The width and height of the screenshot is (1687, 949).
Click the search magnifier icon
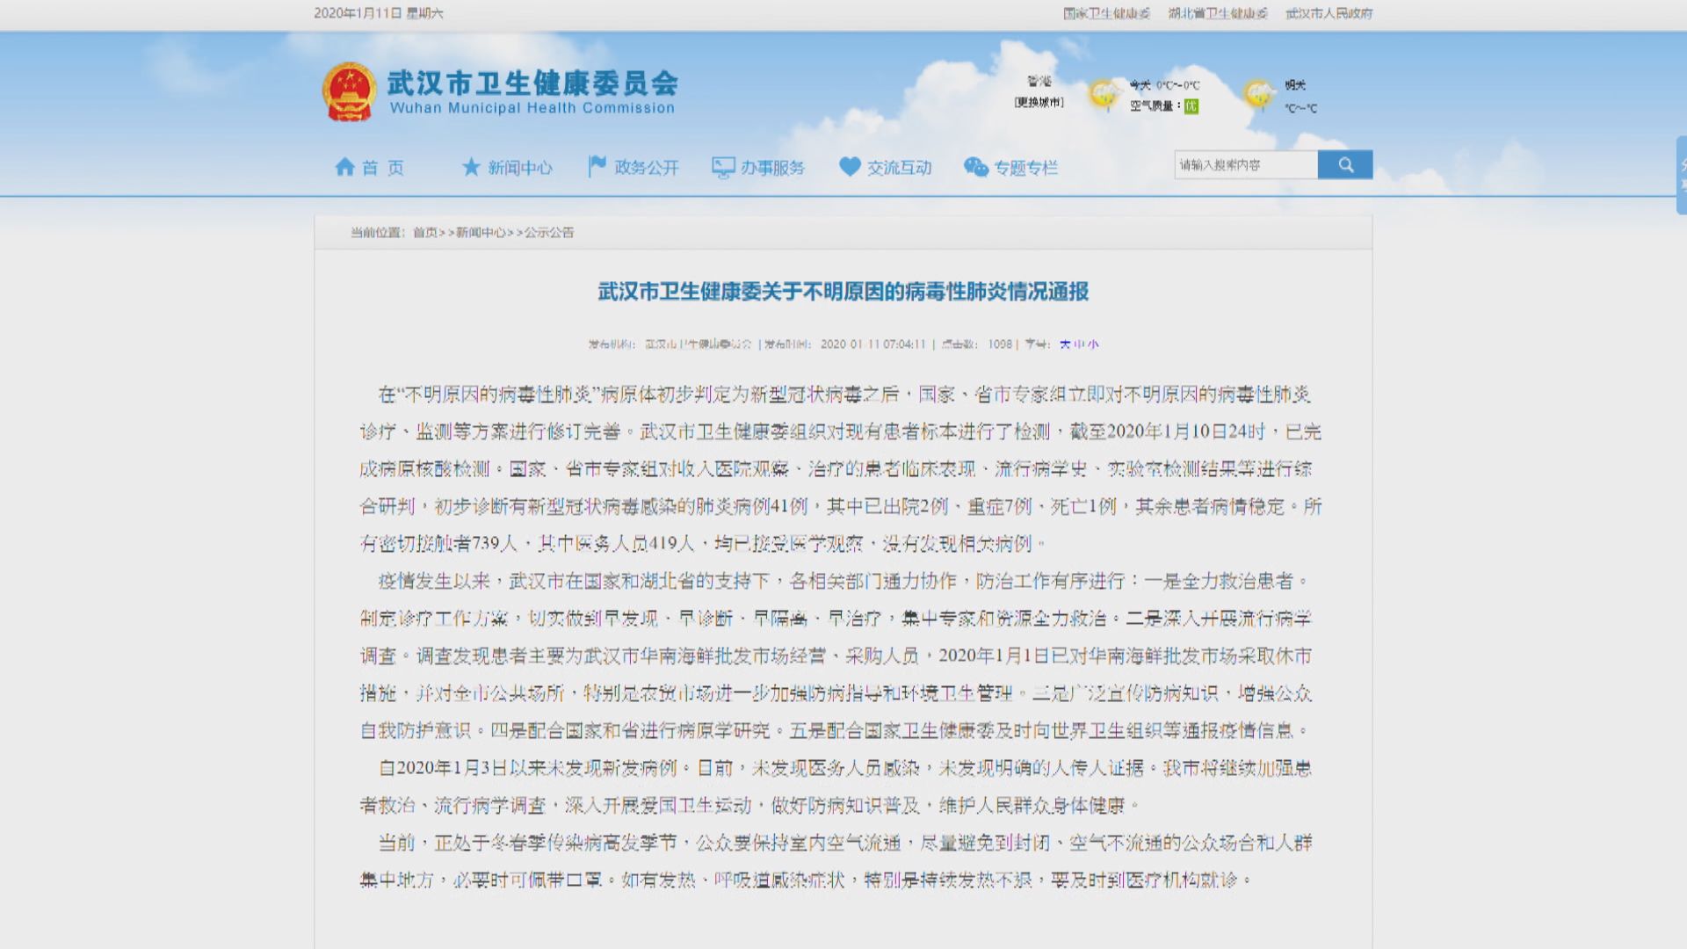(1344, 164)
